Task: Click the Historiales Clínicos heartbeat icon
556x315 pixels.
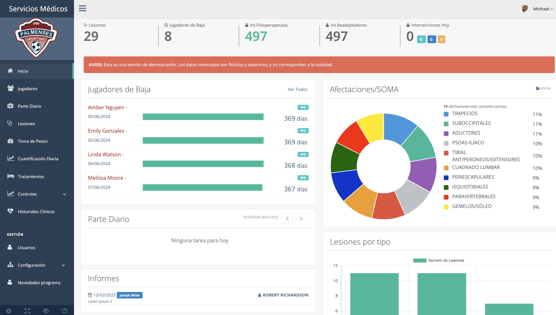Action: pos(10,211)
